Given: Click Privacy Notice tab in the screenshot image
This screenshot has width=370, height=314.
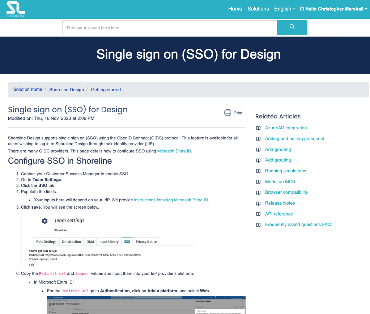Looking at the screenshot, I should pos(146,242).
